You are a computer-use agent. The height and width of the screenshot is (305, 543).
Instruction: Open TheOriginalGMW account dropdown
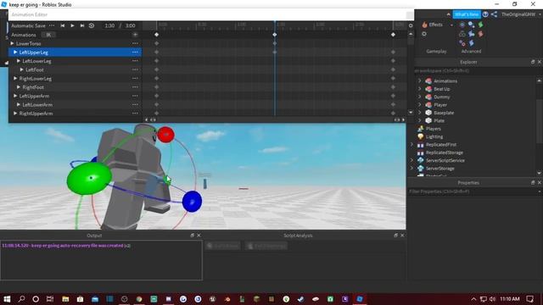[520, 14]
